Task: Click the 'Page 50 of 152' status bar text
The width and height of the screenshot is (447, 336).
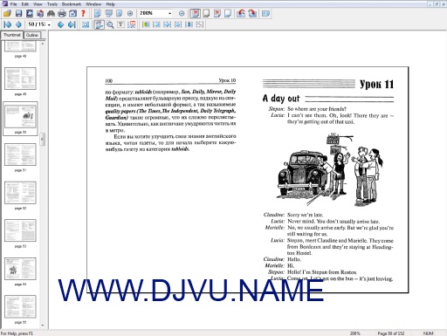Action: tap(391, 333)
